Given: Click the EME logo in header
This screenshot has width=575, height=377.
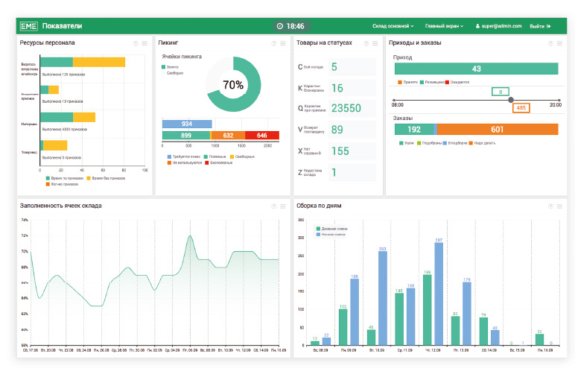Looking at the screenshot, I should point(30,26).
